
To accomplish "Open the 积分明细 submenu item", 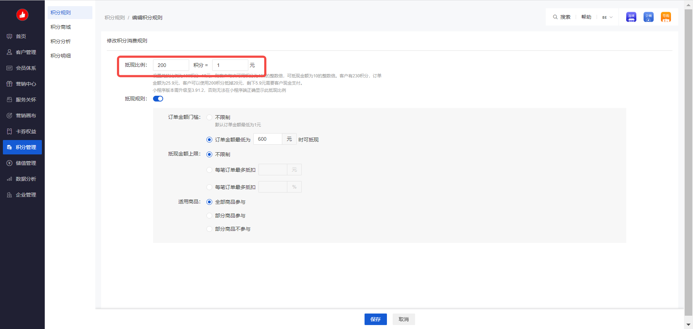I will [61, 56].
